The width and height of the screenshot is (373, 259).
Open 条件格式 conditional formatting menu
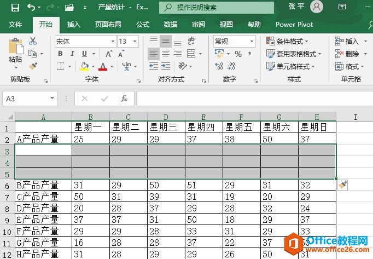[287, 42]
